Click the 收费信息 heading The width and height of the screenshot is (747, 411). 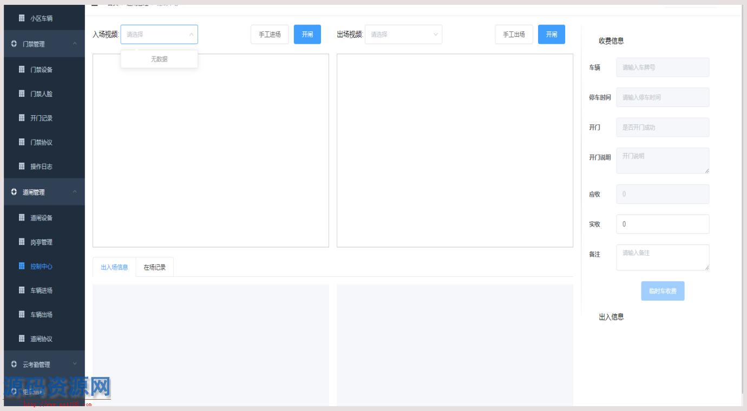pos(611,41)
